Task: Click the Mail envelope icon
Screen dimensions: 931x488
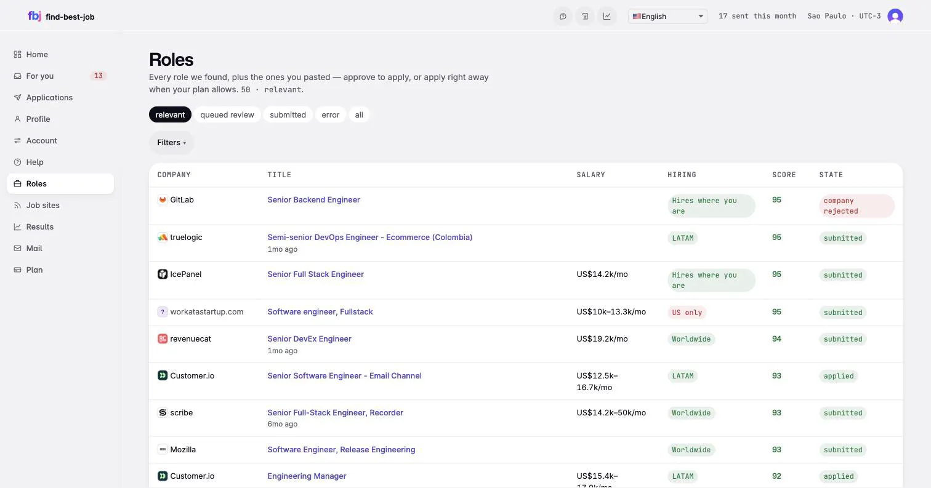Action: [17, 249]
